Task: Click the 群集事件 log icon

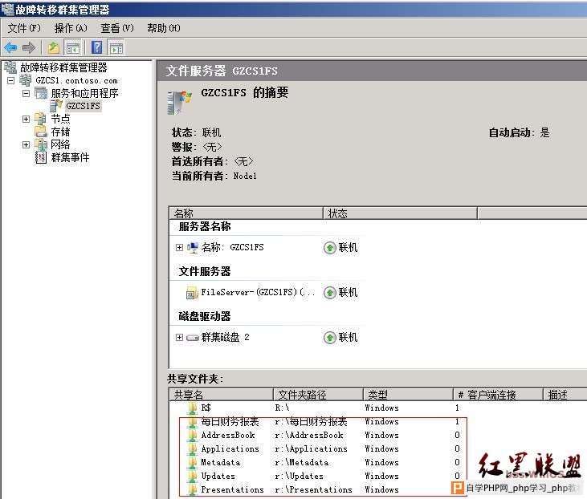Action: click(41, 157)
